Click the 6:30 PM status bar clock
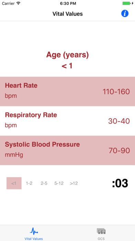The image size is (135, 241). pos(67,3)
